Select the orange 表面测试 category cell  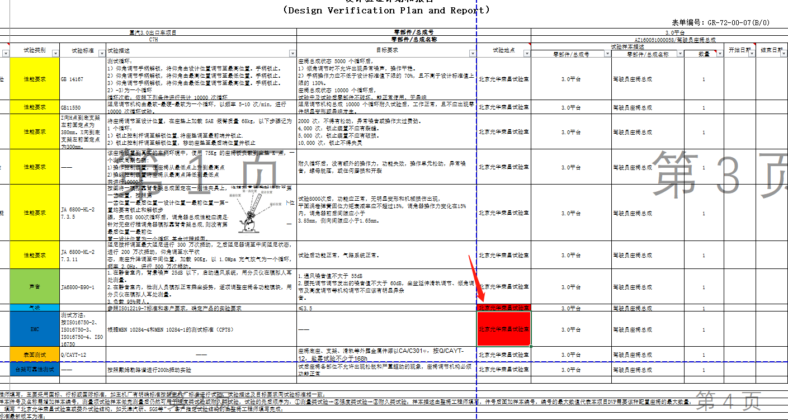click(x=35, y=354)
